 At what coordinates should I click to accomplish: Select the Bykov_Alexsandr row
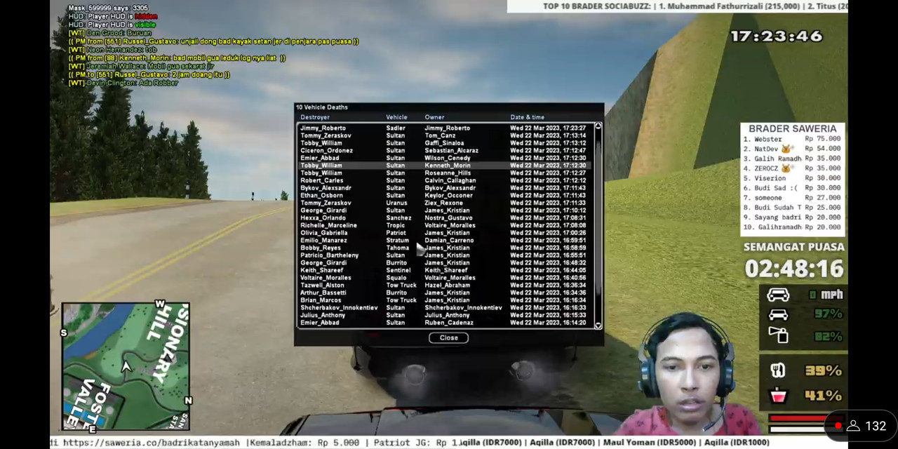pos(445,188)
